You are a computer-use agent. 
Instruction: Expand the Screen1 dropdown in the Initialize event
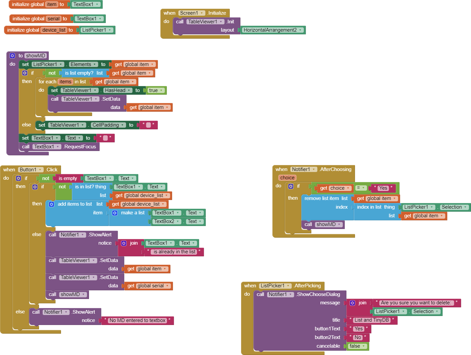click(202, 13)
